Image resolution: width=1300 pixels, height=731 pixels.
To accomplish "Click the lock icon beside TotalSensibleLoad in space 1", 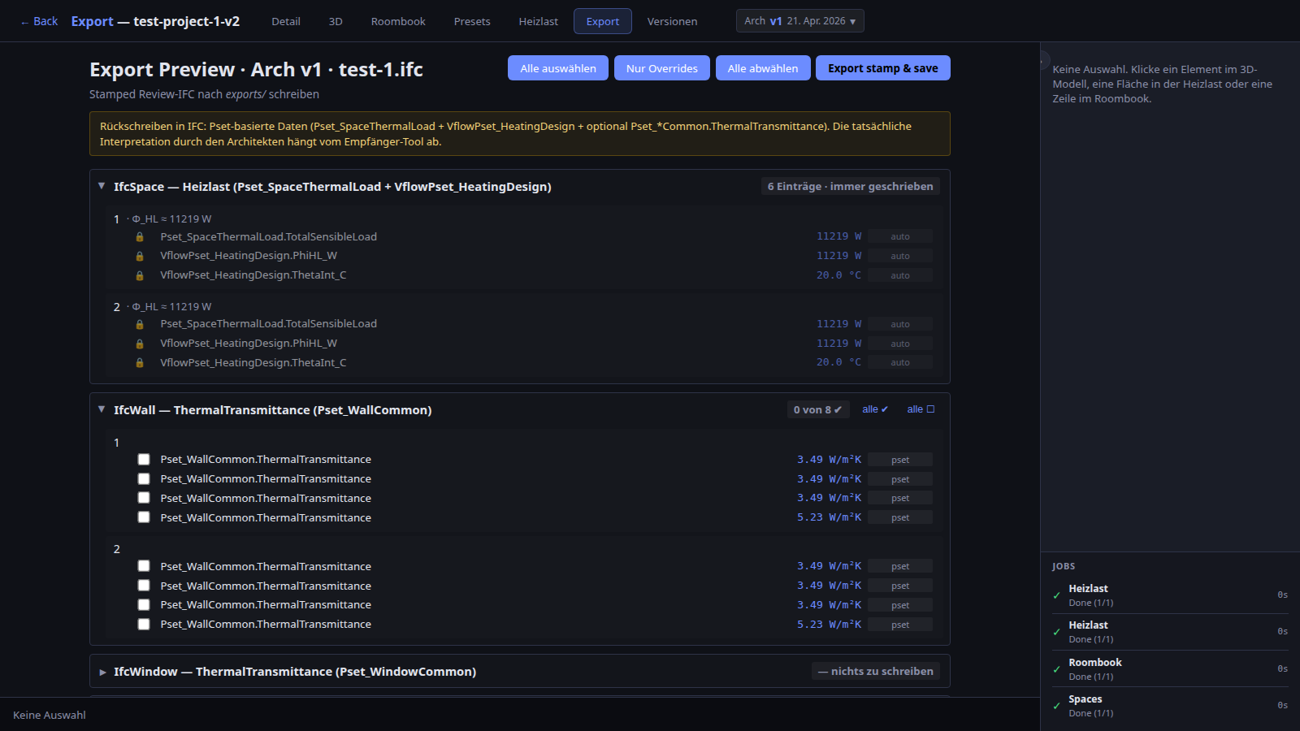I will click(140, 237).
